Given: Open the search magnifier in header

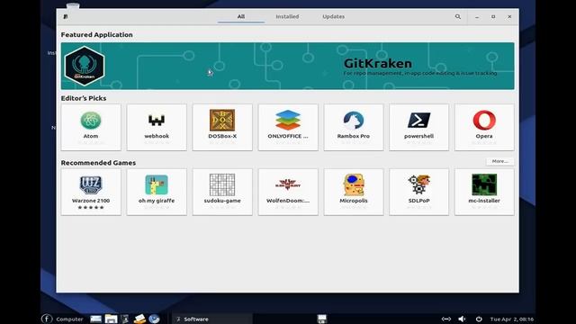Looking at the screenshot, I should 458,16.
